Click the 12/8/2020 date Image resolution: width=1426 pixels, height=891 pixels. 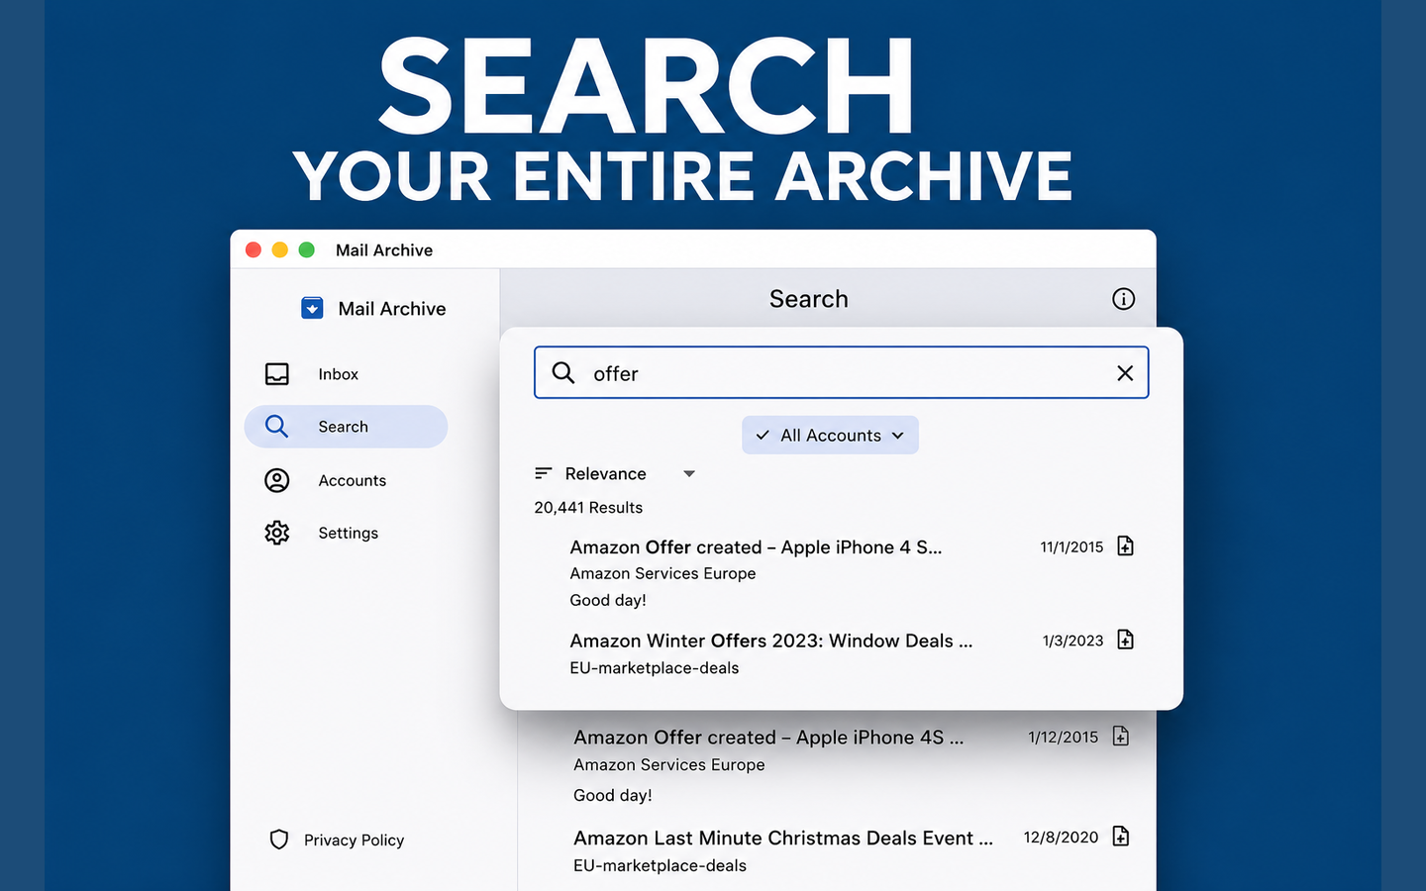pyautogui.click(x=1061, y=838)
